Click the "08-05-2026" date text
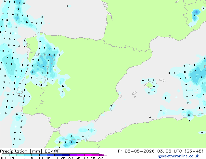 coord(140,151)
